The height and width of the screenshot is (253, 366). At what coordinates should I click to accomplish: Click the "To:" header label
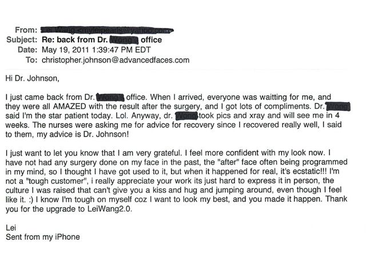point(31,60)
